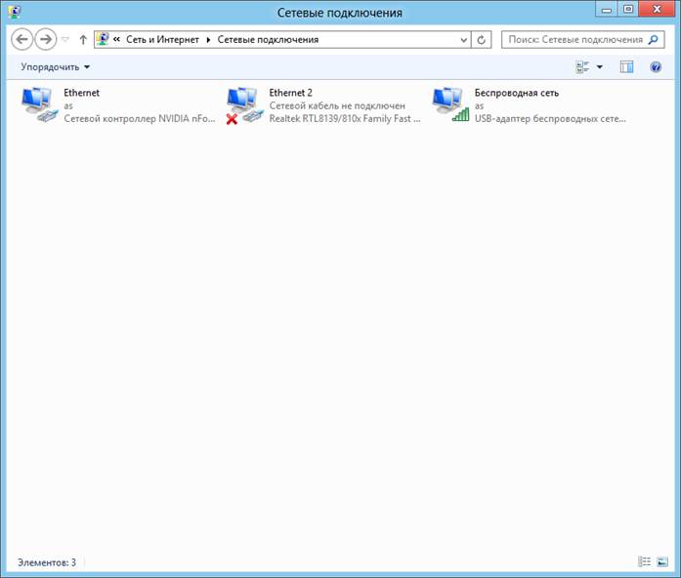Click the 'Ethernet 2' connection name

tap(290, 93)
